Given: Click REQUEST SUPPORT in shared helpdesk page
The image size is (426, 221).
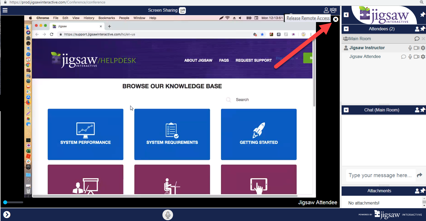Looking at the screenshot, I should point(253,60).
